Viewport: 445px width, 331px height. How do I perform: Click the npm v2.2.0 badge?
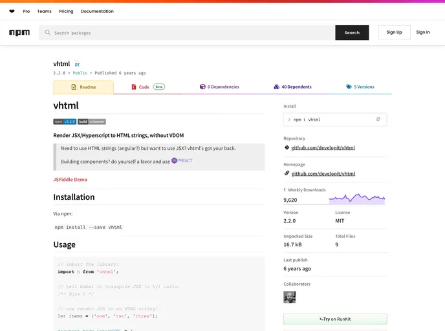[65, 122]
